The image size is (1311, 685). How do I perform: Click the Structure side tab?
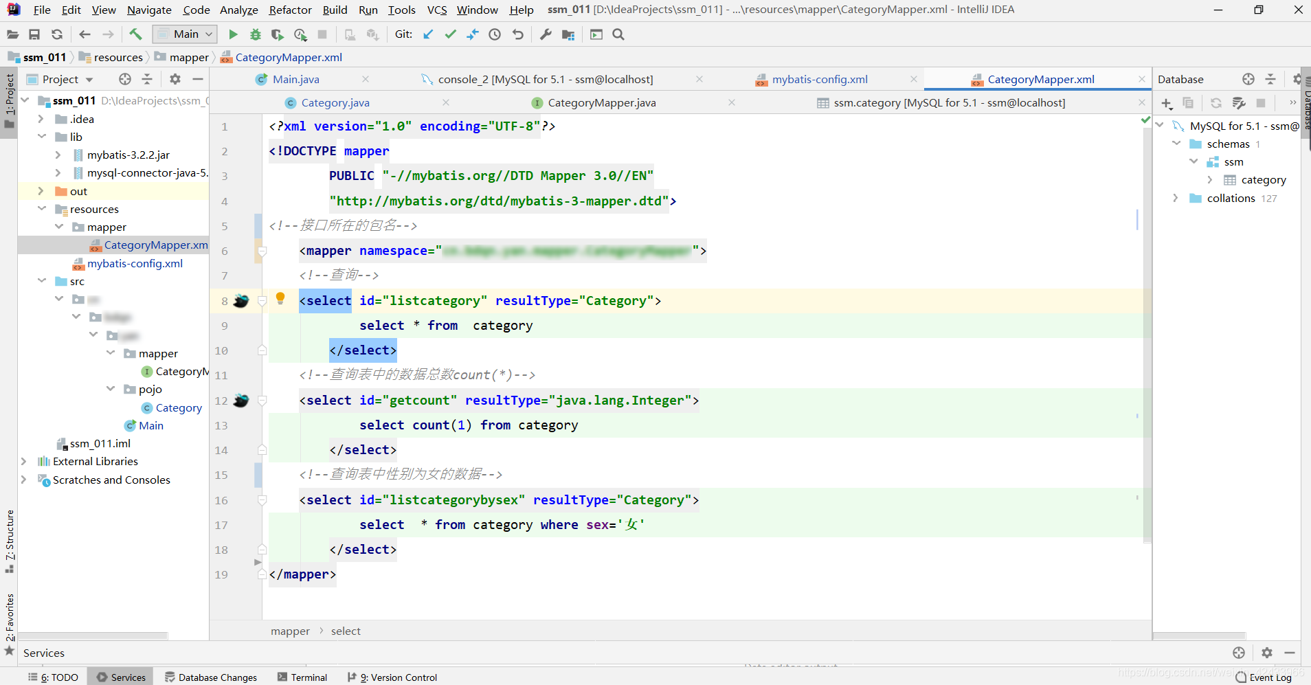(x=9, y=541)
